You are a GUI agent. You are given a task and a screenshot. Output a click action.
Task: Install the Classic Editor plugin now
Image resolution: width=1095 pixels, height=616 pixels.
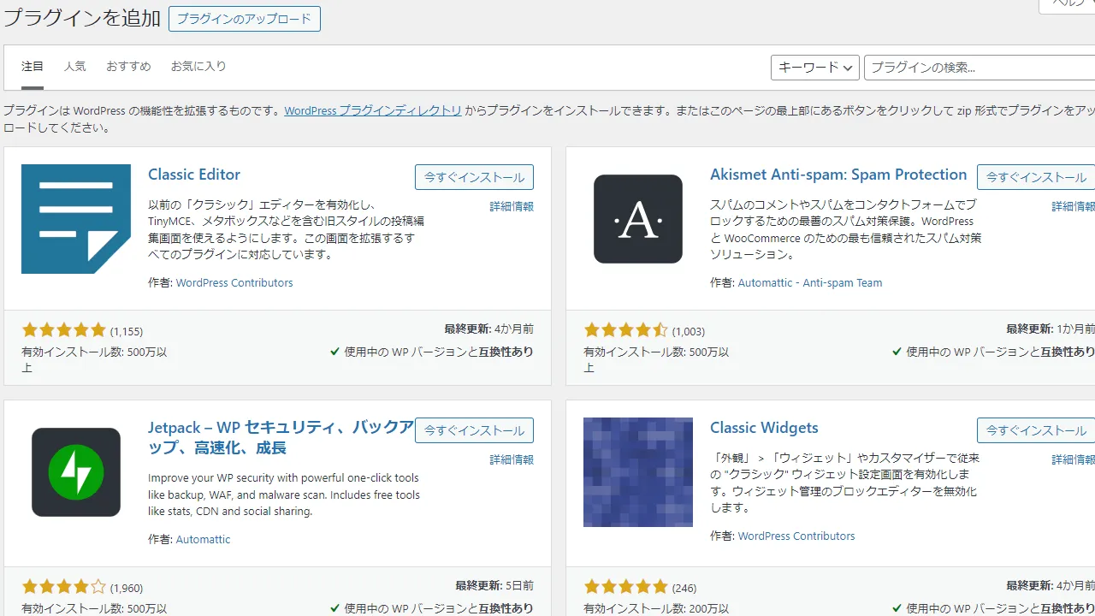coord(474,177)
